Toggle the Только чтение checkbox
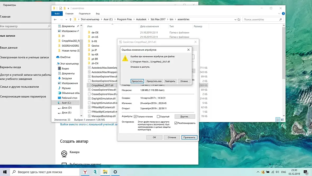Screen dimensions: 312x176 (x=135, y=117)
